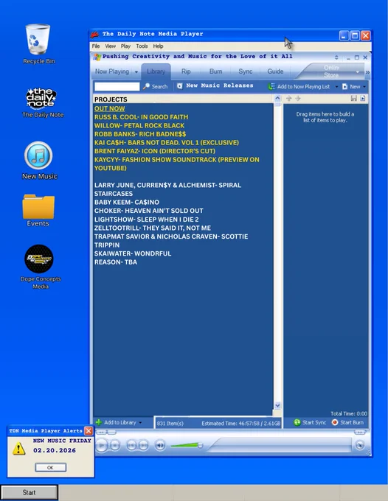Select RUSS B. COOL- IN GOOD FAITH
This screenshot has width=388, height=501.
click(141, 117)
